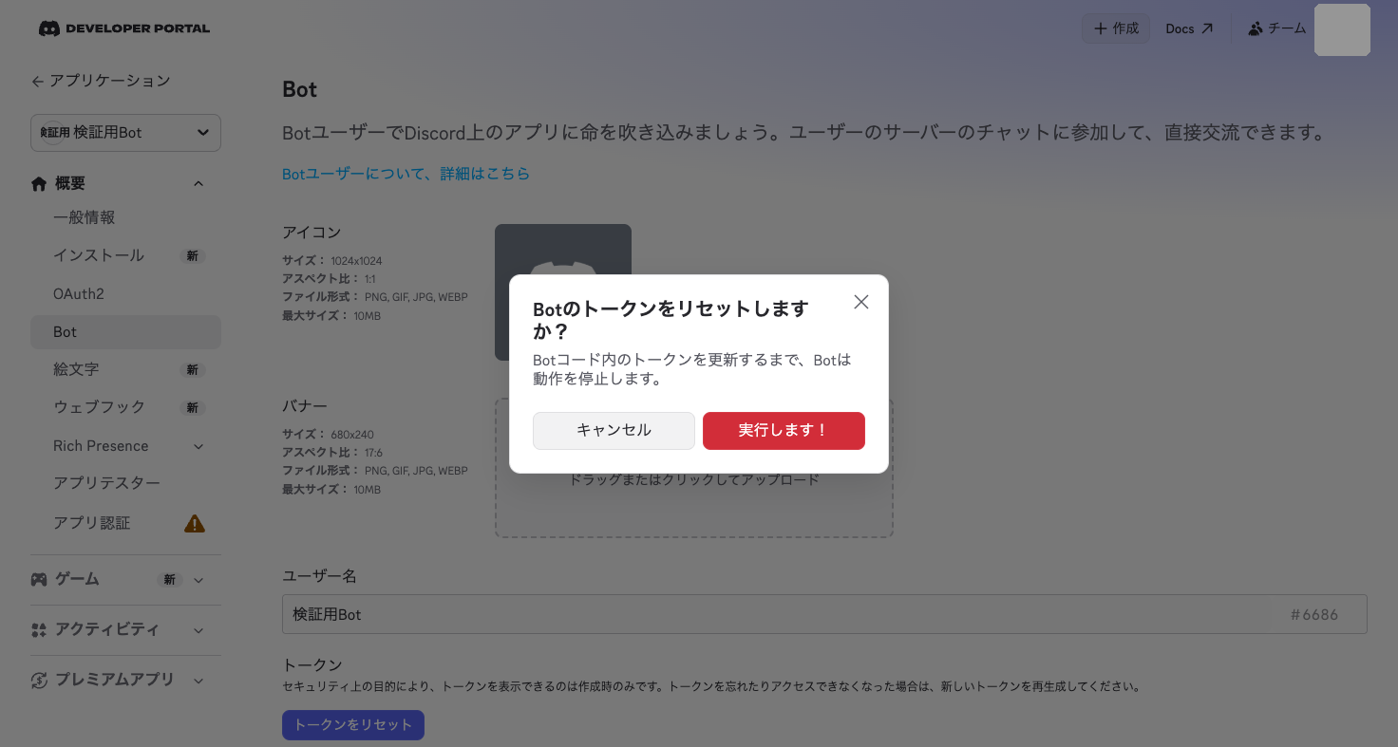Open 絵文字 in the sidebar
This screenshot has width=1398, height=747.
(x=125, y=369)
